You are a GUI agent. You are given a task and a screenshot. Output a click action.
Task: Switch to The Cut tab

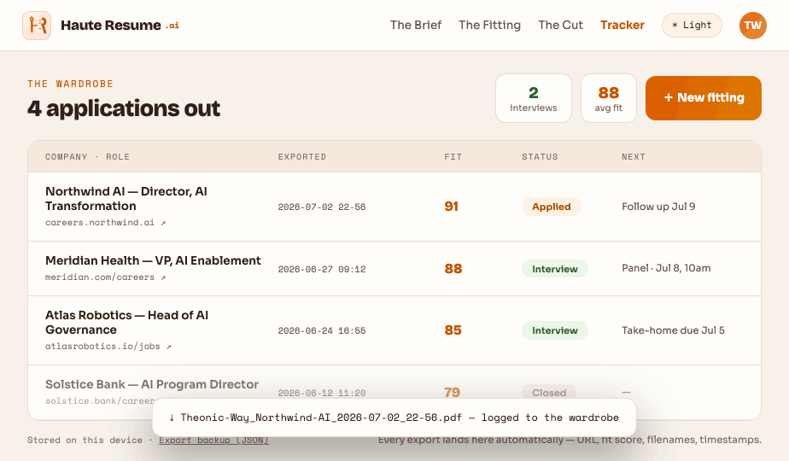click(560, 25)
